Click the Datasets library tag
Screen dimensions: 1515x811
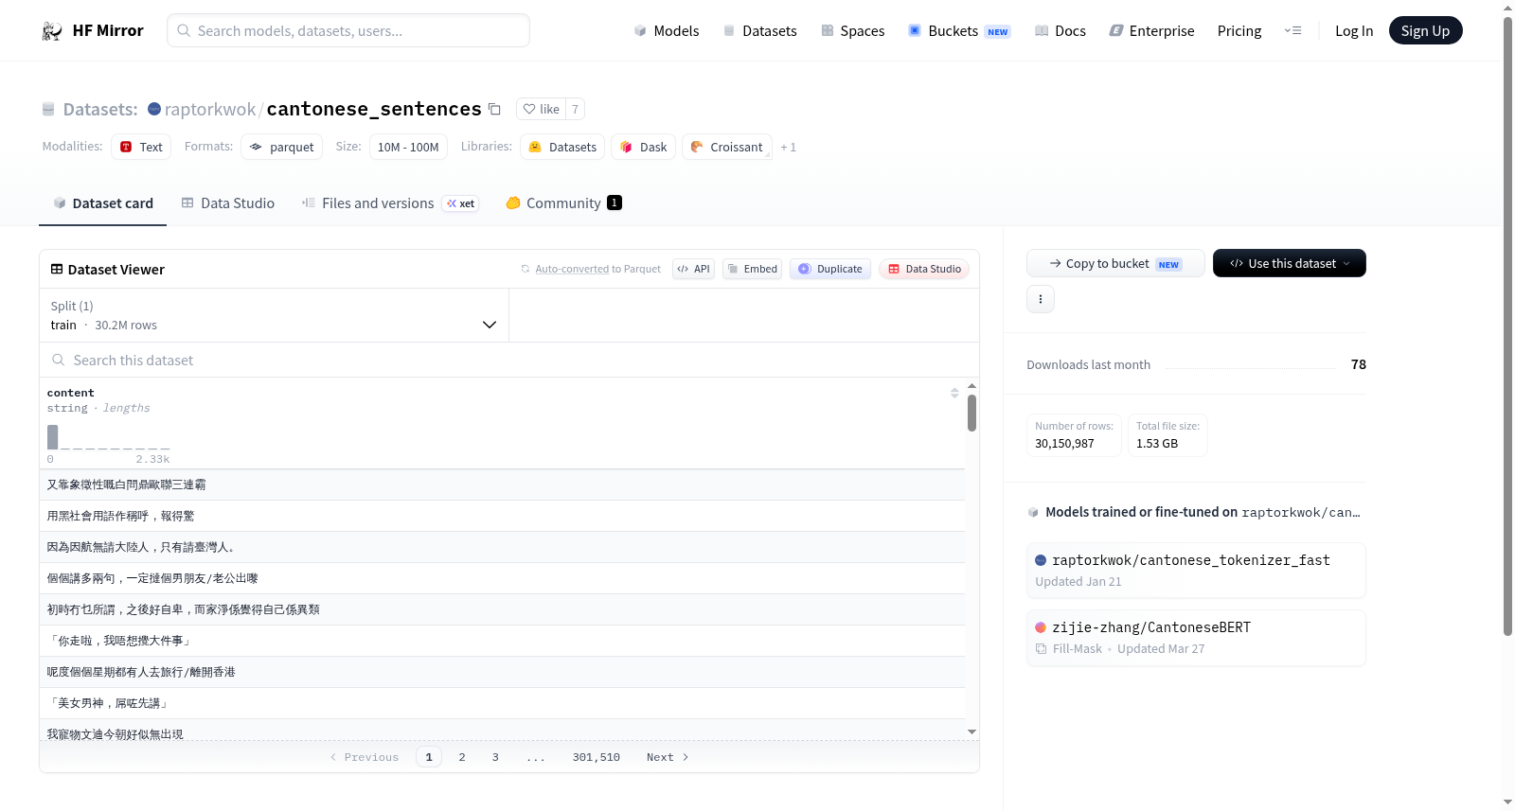(562, 148)
